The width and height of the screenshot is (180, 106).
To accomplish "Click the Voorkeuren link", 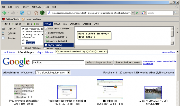I will click(148, 64).
